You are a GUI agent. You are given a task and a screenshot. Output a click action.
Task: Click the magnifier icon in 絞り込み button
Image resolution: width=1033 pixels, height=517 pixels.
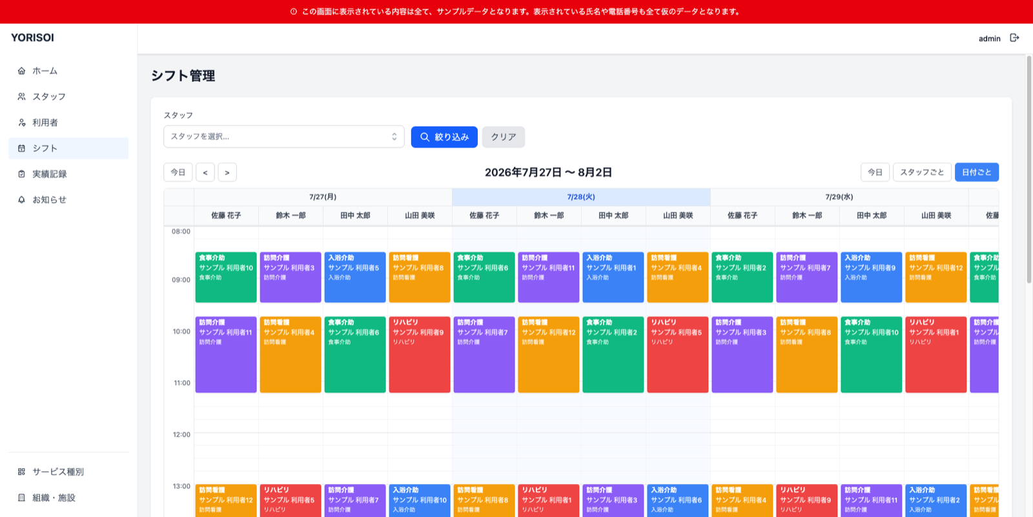[x=425, y=137]
